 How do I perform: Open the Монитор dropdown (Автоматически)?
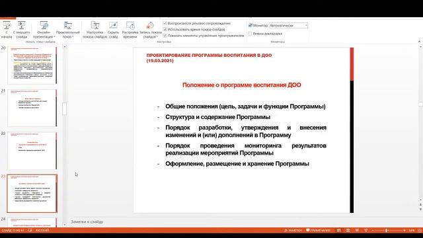tap(288, 25)
